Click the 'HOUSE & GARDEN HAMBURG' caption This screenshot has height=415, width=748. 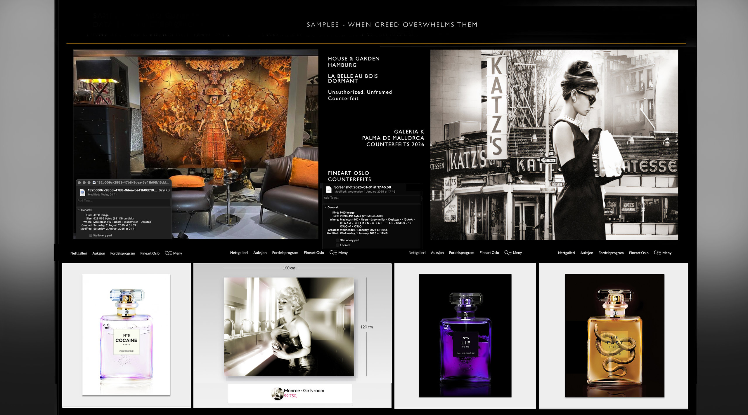354,62
